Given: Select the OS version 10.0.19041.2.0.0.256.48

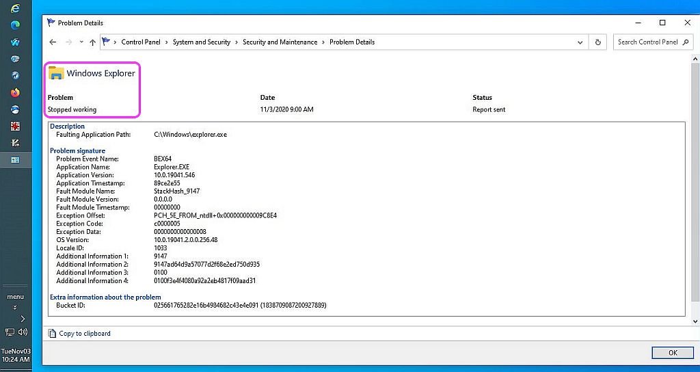Looking at the screenshot, I should (x=186, y=240).
